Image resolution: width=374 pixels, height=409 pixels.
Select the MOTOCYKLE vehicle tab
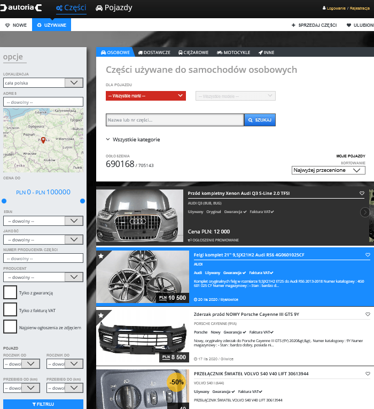pos(233,52)
